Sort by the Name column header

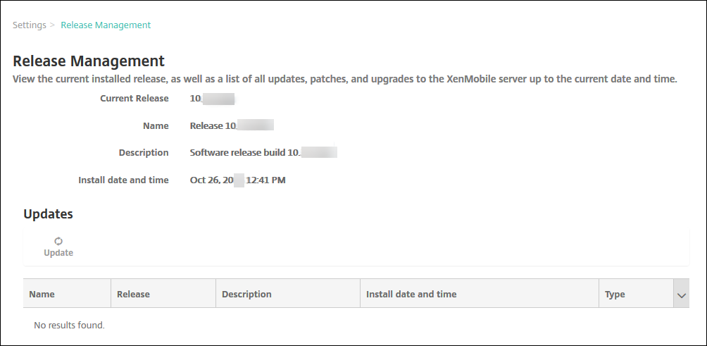[42, 294]
